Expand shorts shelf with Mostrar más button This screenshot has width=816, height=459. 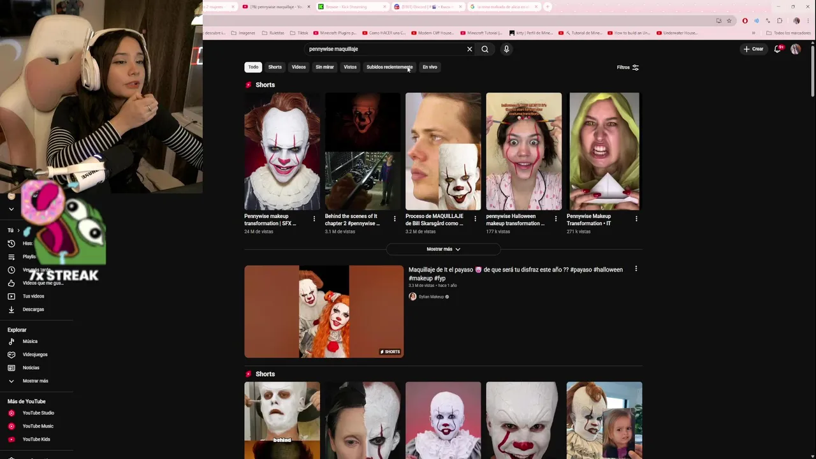(443, 249)
